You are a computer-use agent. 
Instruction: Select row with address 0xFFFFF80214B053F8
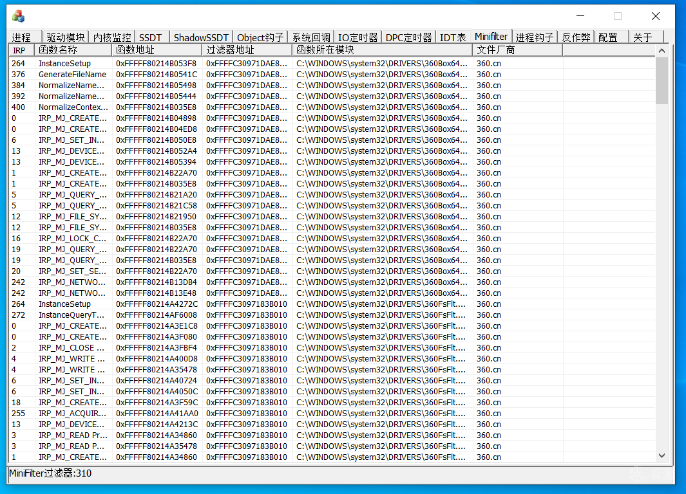(332, 63)
